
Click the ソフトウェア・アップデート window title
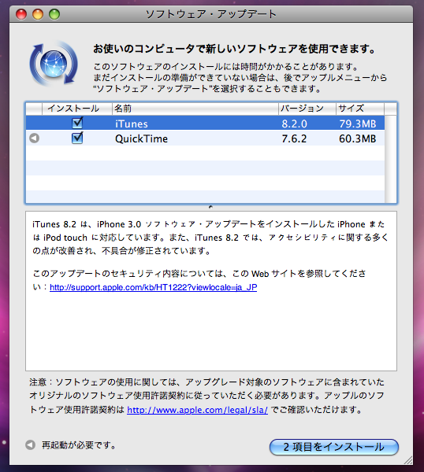210,14
